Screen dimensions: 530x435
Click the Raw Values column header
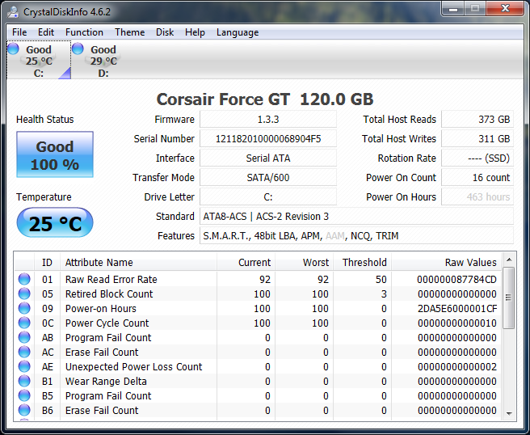point(446,262)
